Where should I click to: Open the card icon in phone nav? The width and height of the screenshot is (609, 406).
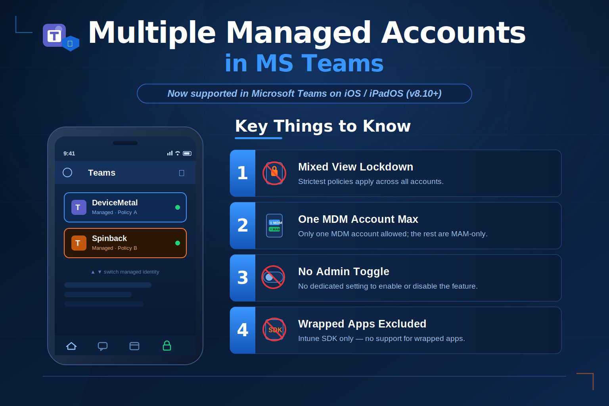coord(134,346)
